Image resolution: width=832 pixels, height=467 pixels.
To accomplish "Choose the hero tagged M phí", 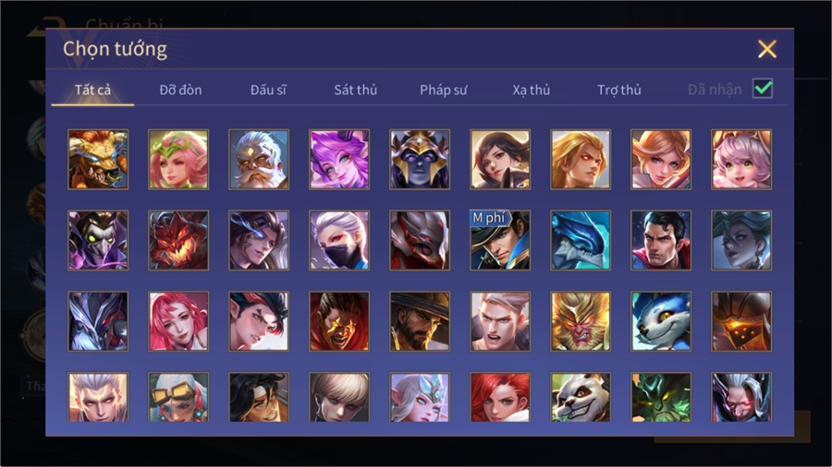I will pos(500,240).
